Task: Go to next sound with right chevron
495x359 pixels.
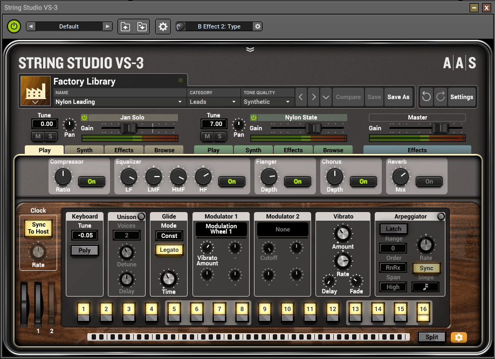Action: [313, 97]
